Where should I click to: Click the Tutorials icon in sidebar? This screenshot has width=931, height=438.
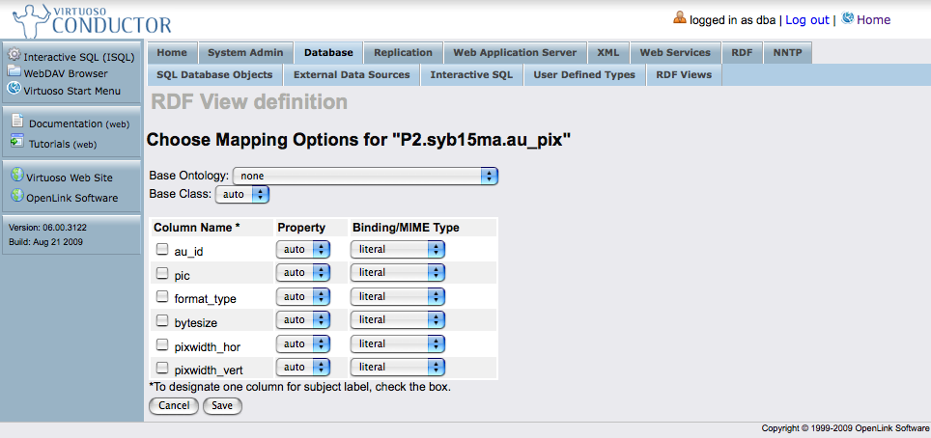pyautogui.click(x=17, y=143)
